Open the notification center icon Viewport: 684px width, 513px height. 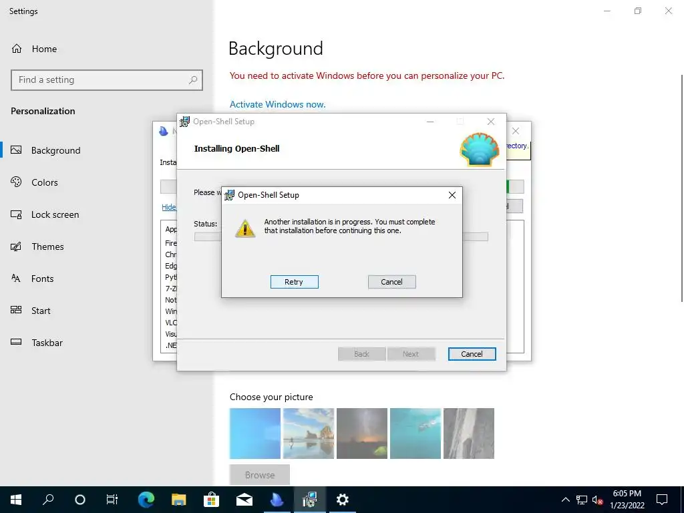(662, 500)
